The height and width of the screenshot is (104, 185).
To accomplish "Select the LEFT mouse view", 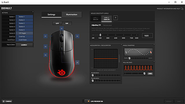I will pos(57,23).
